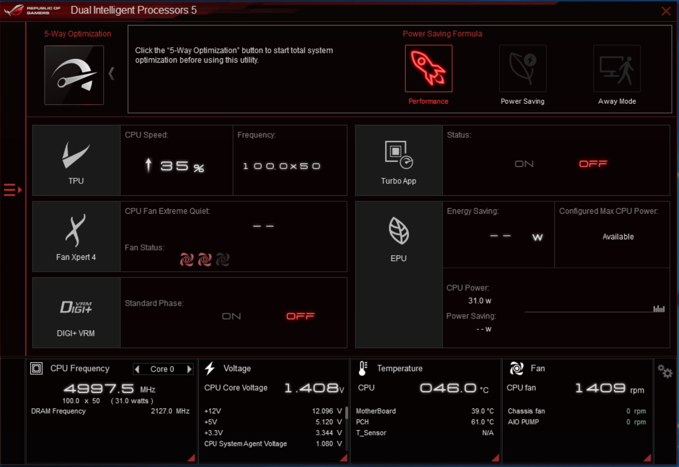The image size is (679, 467).
Task: Click the Voltage lightning bolt icon
Action: (210, 368)
